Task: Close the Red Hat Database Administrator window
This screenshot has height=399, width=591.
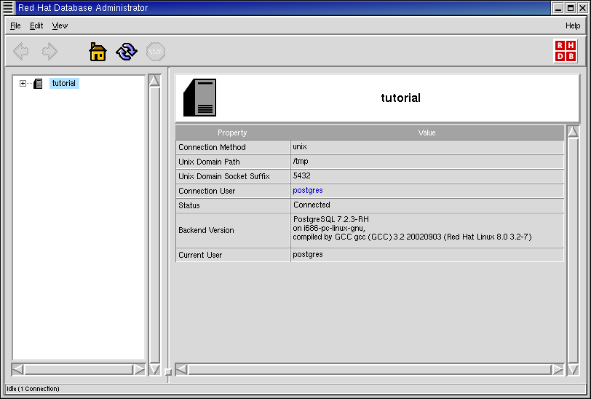Action: click(582, 8)
